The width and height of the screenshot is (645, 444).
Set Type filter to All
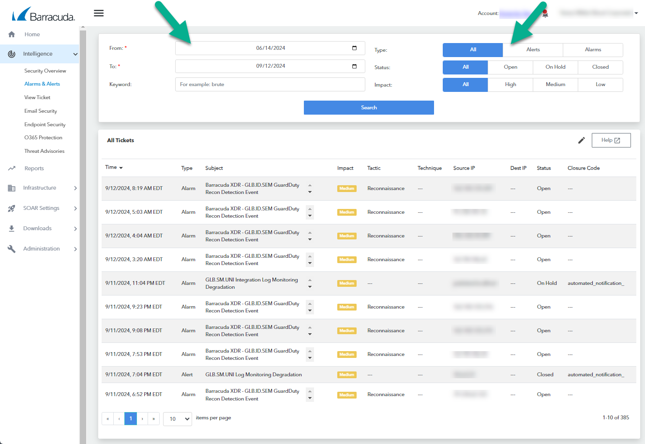pyautogui.click(x=473, y=50)
